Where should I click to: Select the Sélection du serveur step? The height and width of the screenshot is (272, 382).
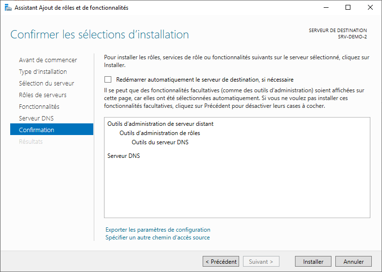pos(46,84)
